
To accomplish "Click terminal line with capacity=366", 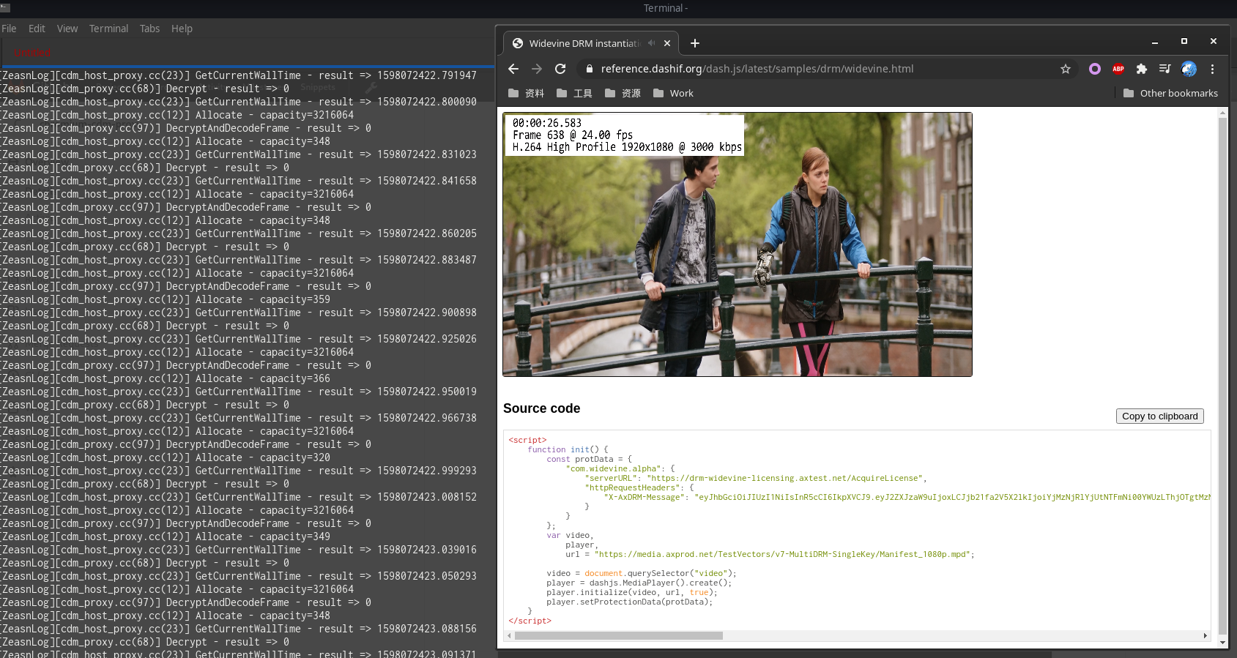I will click(x=166, y=378).
